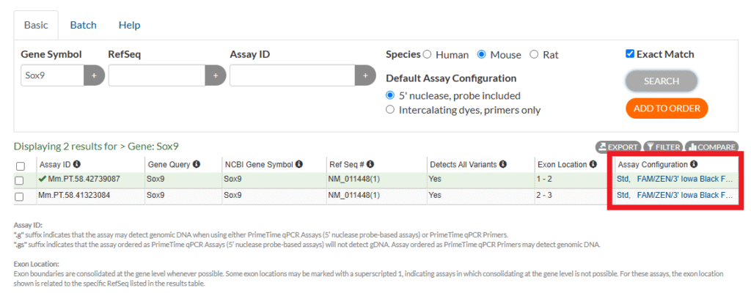Click the plus icon beside Assay ID field
Image resolution: width=751 pixels, height=299 pixels.
tap(365, 75)
